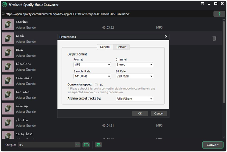This screenshot has width=227, height=152.
Task: Select the imagine album thumbnail
Action: [x=8, y=24]
